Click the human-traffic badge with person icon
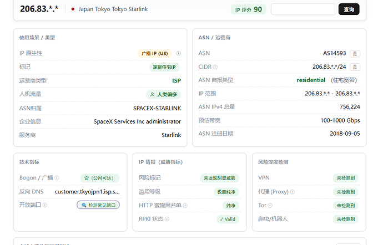The height and width of the screenshot is (245, 383). point(163,94)
